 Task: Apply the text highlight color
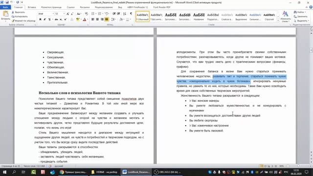point(77,20)
